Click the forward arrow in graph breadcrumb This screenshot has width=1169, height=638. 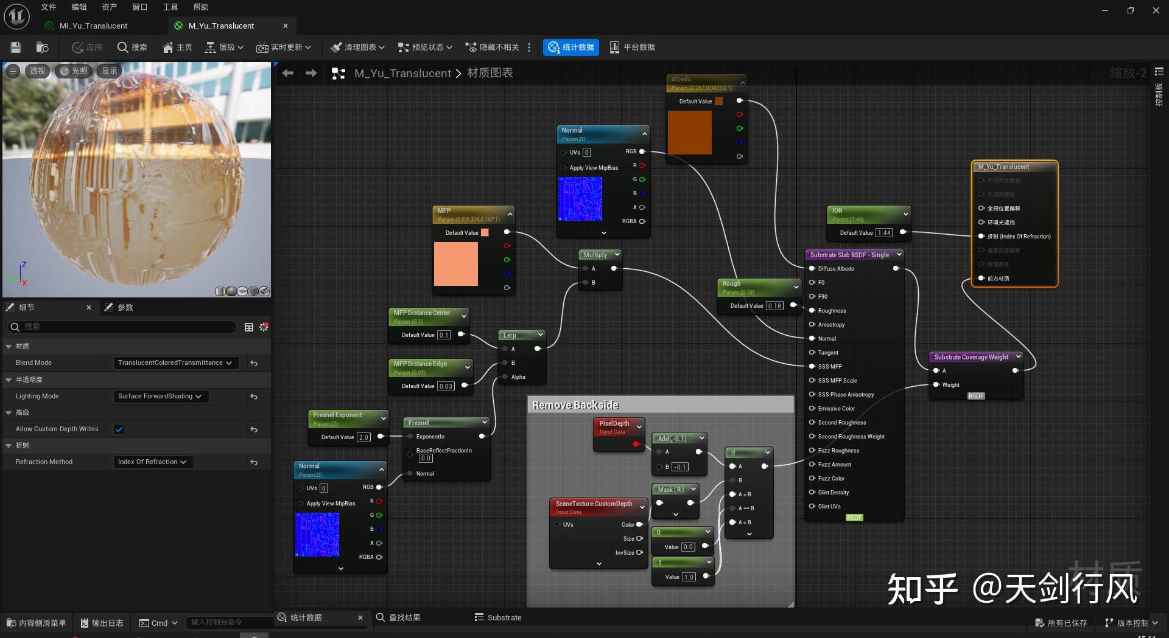coord(311,73)
